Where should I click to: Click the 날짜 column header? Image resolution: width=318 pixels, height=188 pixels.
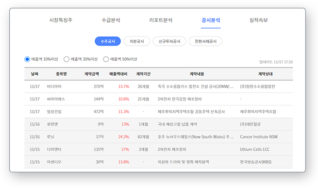[34, 74]
